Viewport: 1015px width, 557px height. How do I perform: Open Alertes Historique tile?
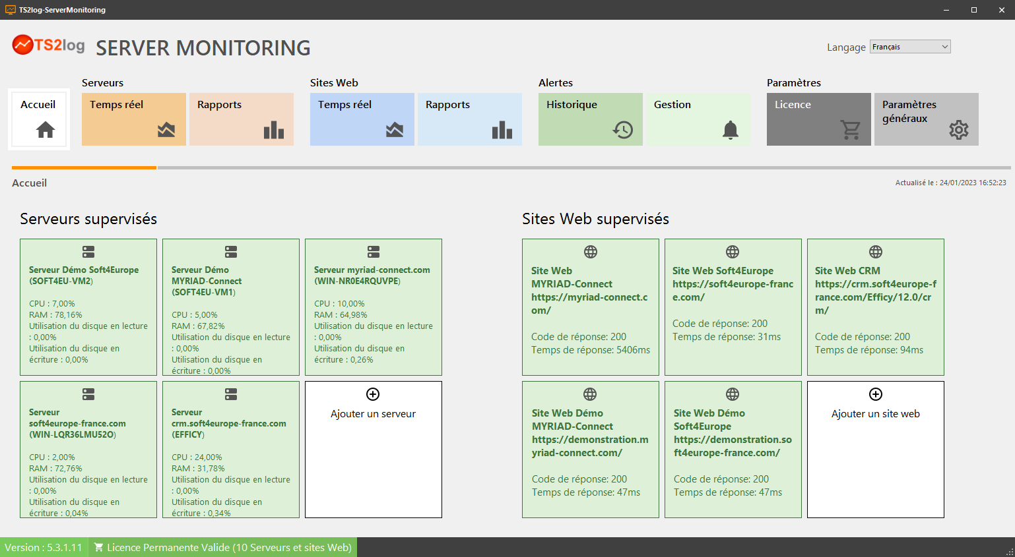click(591, 119)
